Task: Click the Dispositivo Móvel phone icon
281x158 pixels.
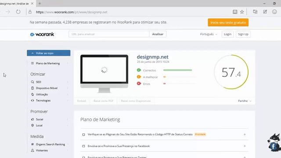Action: click(x=32, y=88)
